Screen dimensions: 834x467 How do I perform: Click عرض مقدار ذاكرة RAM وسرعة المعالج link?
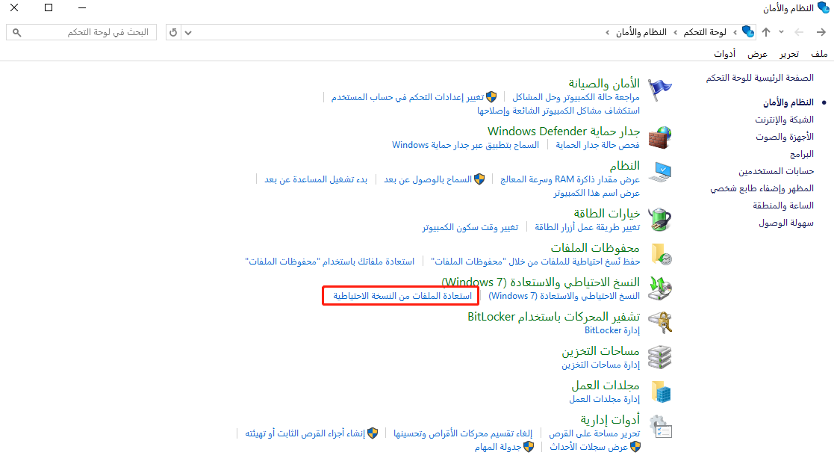click(x=570, y=179)
